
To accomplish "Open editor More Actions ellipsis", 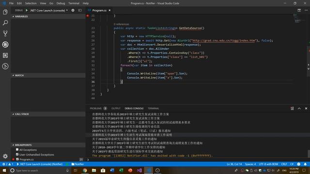I will [x=306, y=10].
